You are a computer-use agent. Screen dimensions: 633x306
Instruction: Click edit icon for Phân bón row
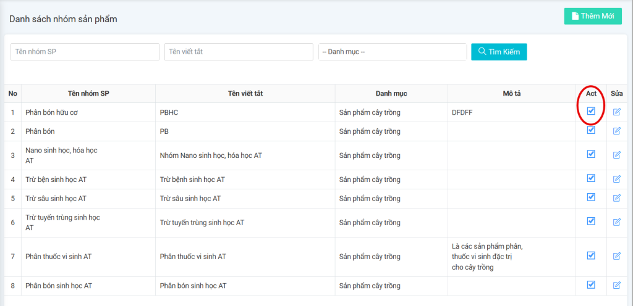[x=616, y=131]
